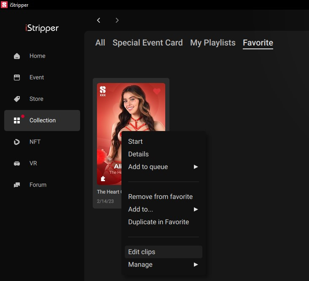Image resolution: width=309 pixels, height=281 pixels.
Task: Click the forward navigation arrow
Action: pyautogui.click(x=117, y=20)
